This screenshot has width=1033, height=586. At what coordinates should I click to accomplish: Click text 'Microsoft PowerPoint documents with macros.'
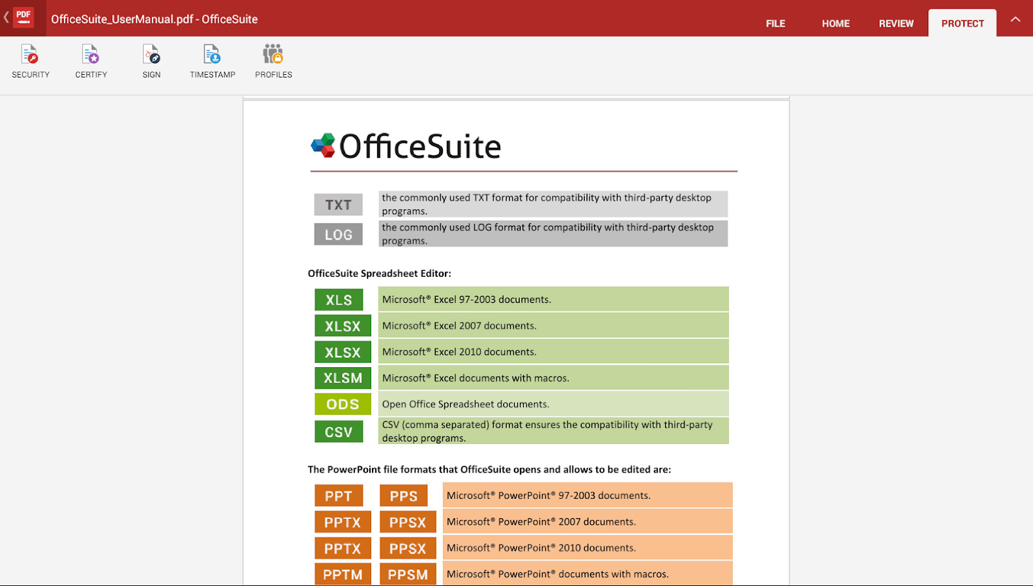[x=558, y=574]
